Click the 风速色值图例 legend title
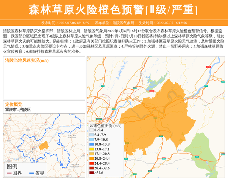 point(105,125)
